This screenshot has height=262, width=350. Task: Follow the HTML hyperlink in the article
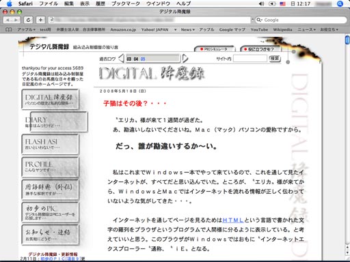(233, 220)
